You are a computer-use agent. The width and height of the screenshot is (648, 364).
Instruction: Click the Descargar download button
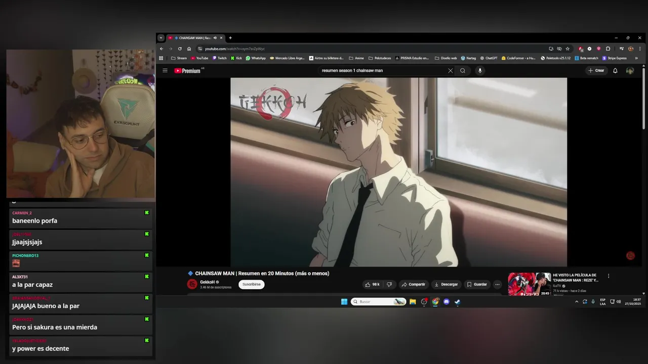point(446,285)
